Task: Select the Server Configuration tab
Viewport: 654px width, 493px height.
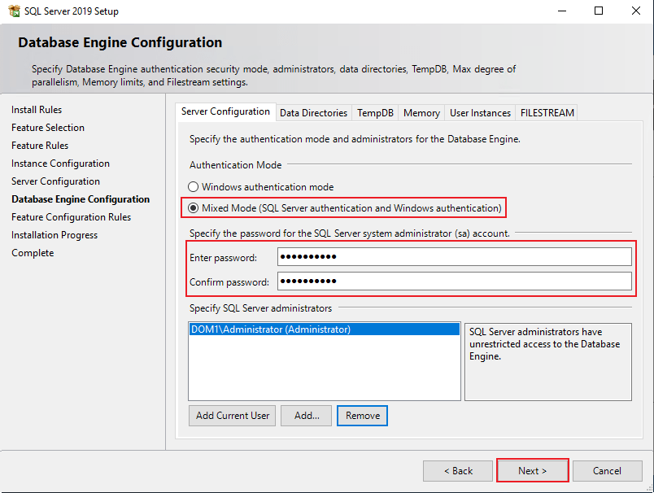Action: (x=225, y=112)
